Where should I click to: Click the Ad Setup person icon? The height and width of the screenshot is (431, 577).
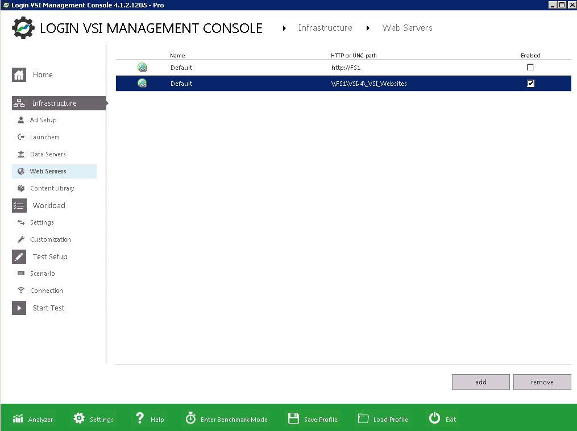coord(21,120)
